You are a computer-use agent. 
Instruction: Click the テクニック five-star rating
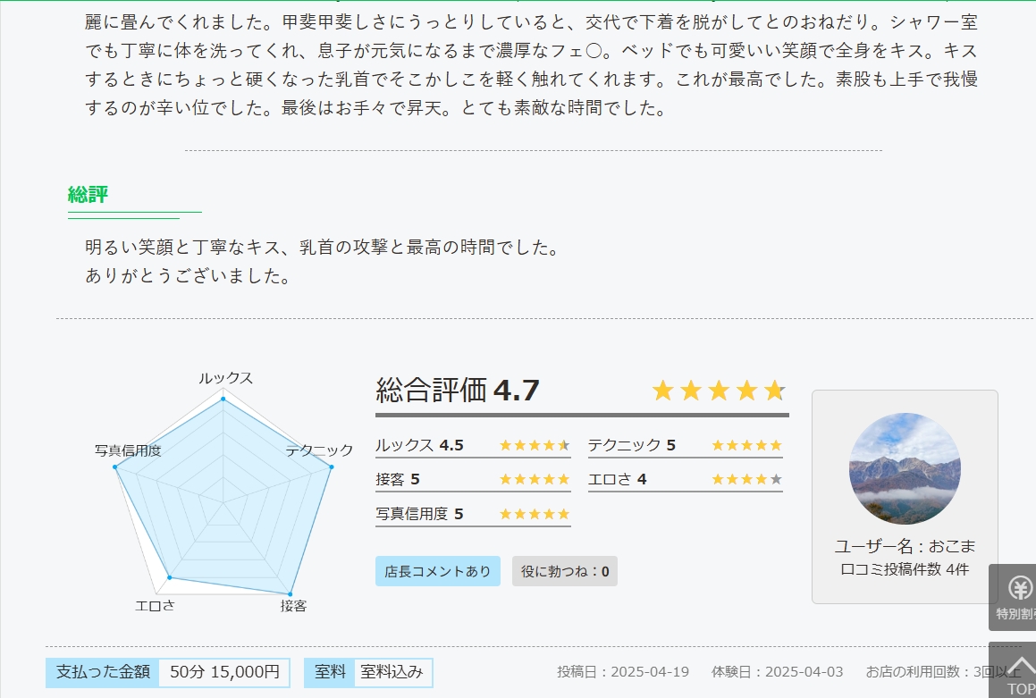tap(746, 445)
